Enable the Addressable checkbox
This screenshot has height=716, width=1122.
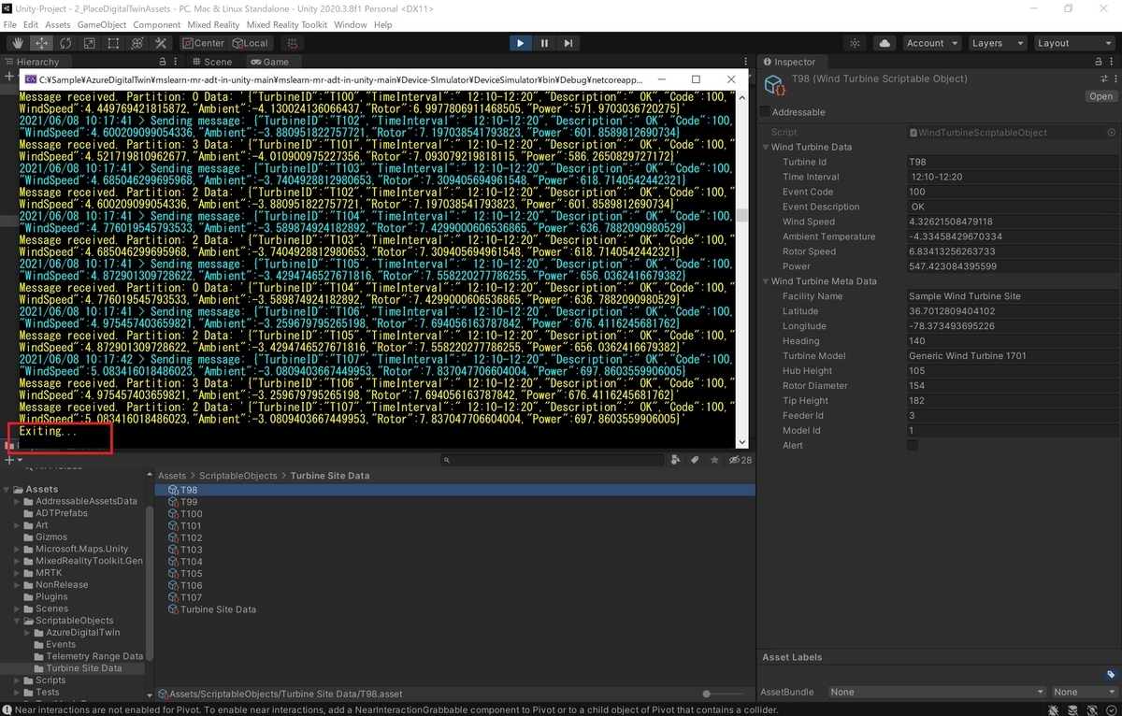click(x=765, y=112)
